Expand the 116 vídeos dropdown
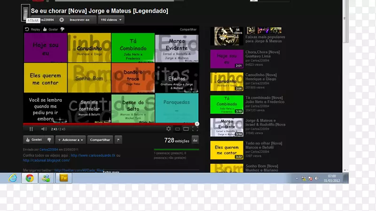The image size is (376, 211). 112,20
